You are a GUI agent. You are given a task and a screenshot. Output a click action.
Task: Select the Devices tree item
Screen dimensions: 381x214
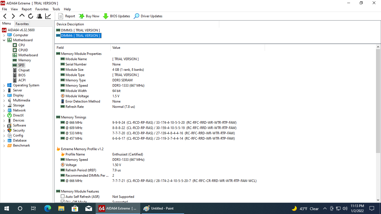[18, 120]
